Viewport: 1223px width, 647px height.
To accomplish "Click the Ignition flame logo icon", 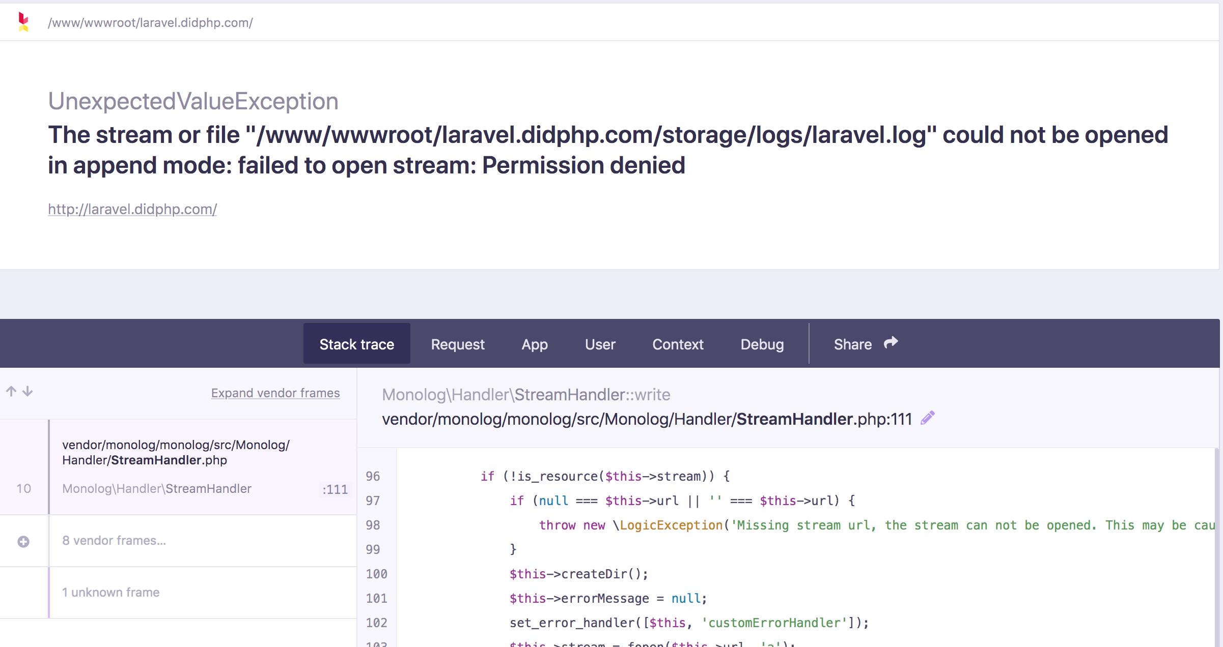I will click(23, 22).
